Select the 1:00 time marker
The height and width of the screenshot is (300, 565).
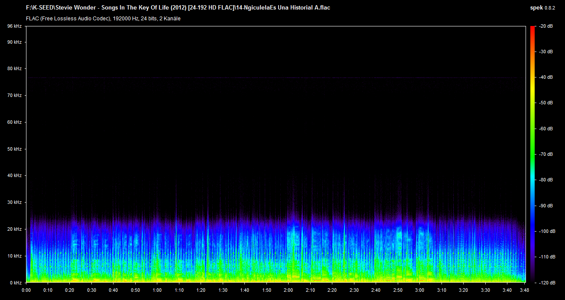[x=157, y=290]
